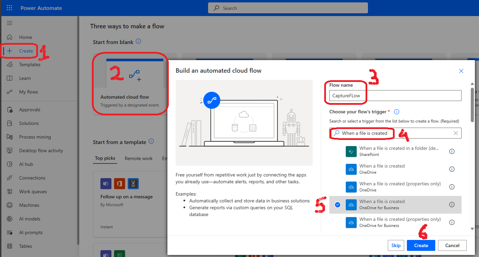Click the Desktop flow activity icon
This screenshot has width=479, height=257.
pos(10,151)
